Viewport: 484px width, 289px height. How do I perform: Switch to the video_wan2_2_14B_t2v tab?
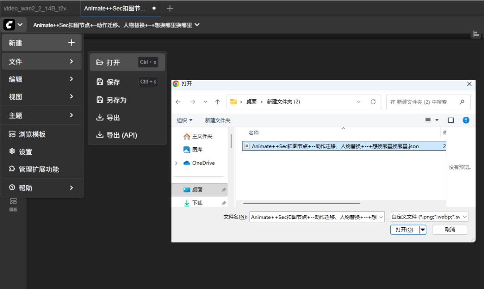(35, 8)
